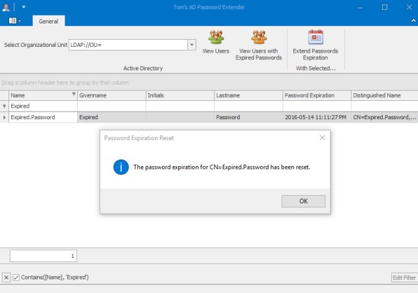Click the LDAP://OU= input field
The image size is (418, 293).
click(x=128, y=45)
